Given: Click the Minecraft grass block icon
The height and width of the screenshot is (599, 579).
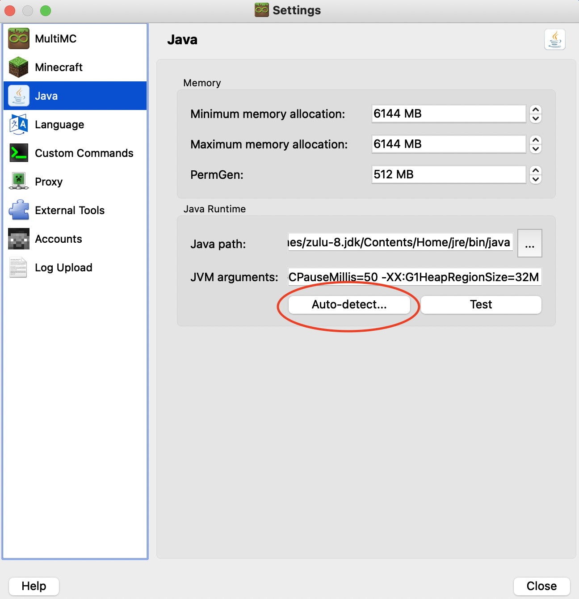Looking at the screenshot, I should point(19,67).
